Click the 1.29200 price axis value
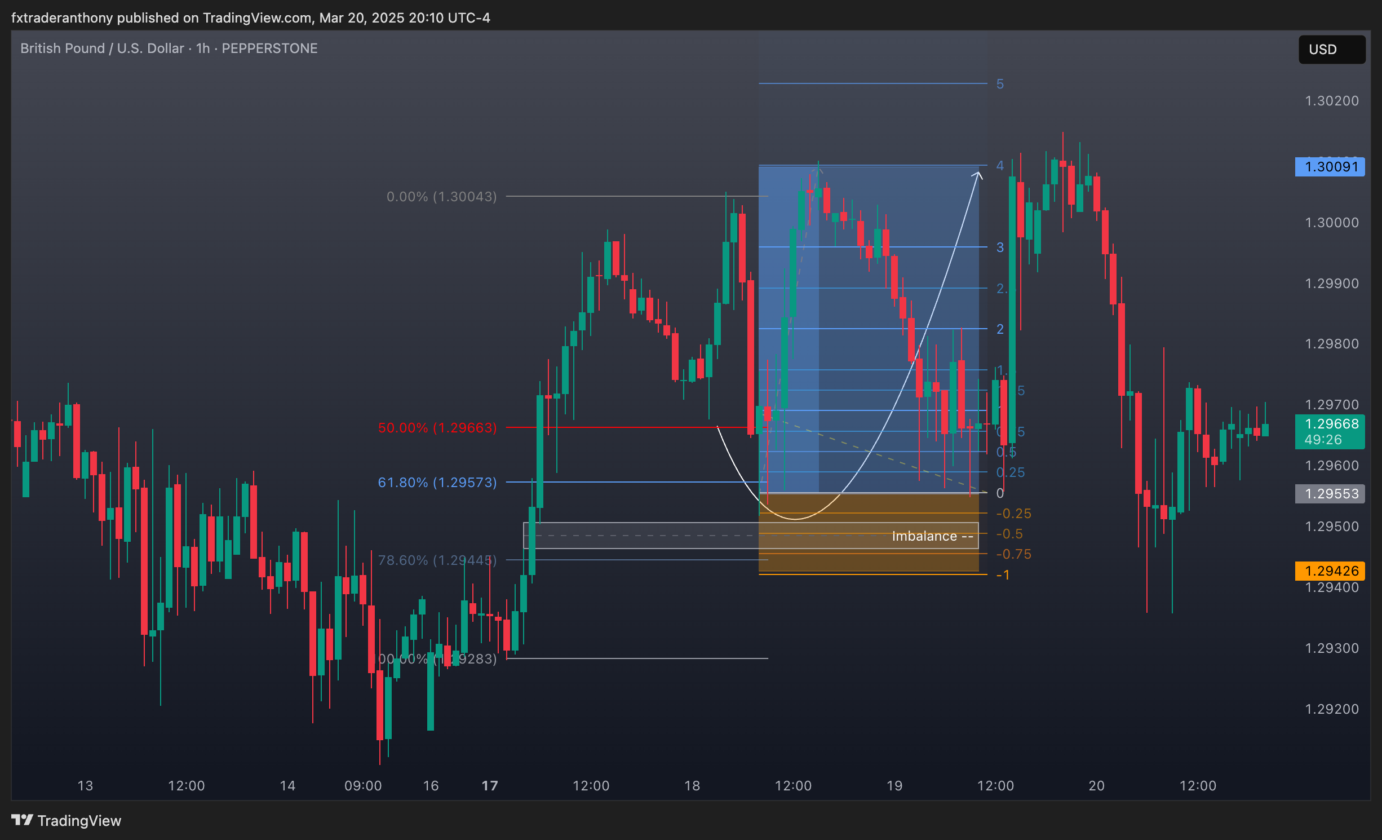Screen dimensions: 1382x840 (1332, 709)
